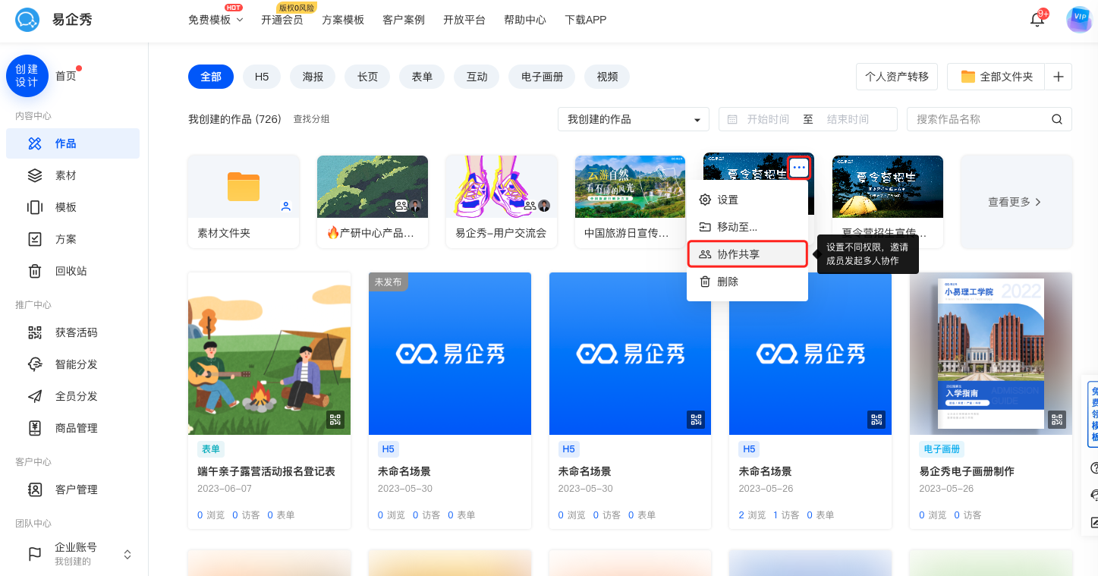Click the 个人资产转移 button
The width and height of the screenshot is (1098, 576).
click(897, 77)
